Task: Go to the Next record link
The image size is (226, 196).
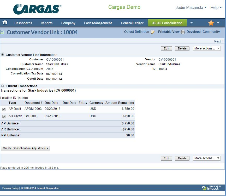Action: coord(218,41)
